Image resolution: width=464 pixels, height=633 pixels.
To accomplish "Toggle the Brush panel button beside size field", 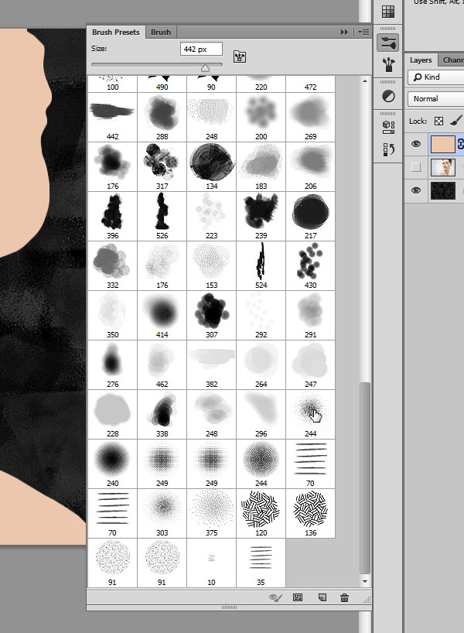I will point(239,57).
